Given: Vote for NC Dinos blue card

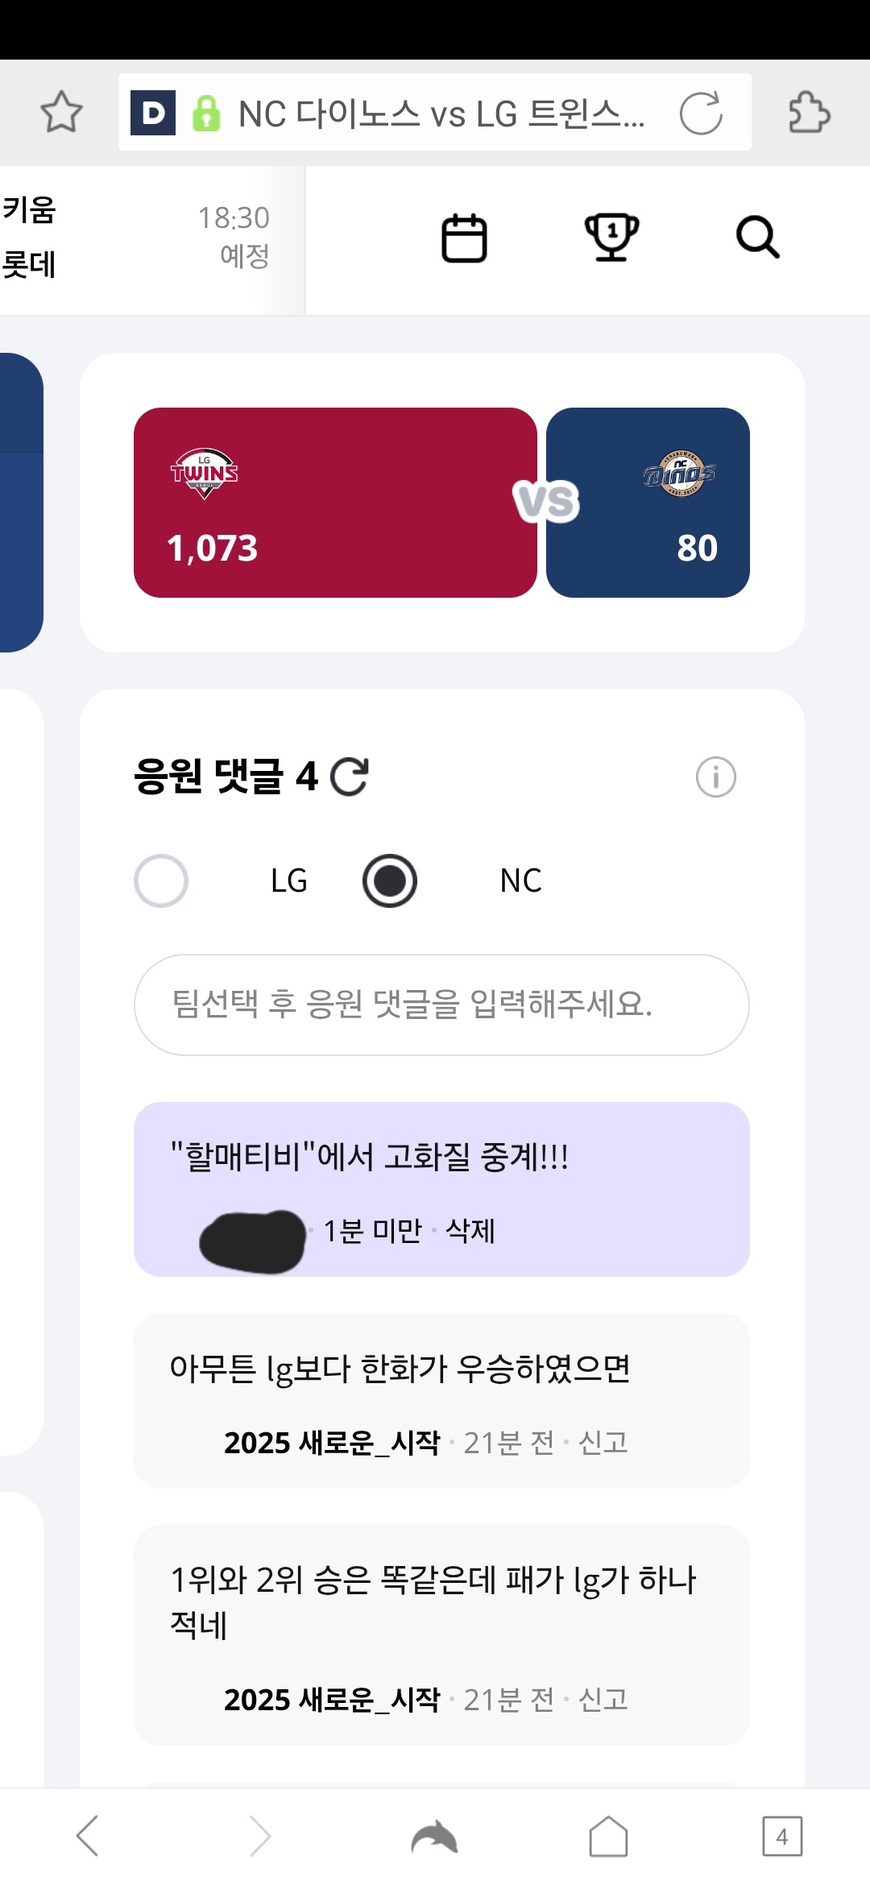Looking at the screenshot, I should [648, 503].
